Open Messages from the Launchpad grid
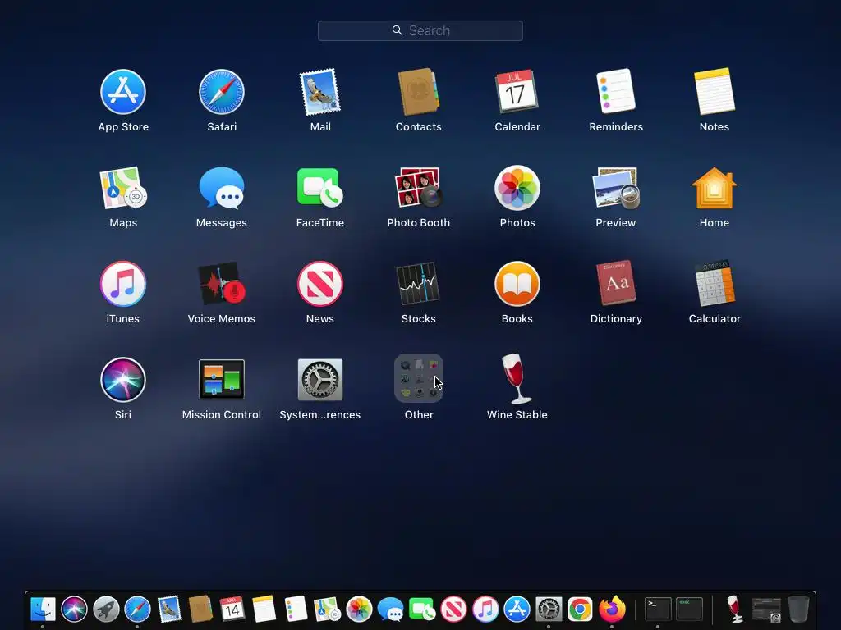The image size is (841, 630). tap(222, 188)
